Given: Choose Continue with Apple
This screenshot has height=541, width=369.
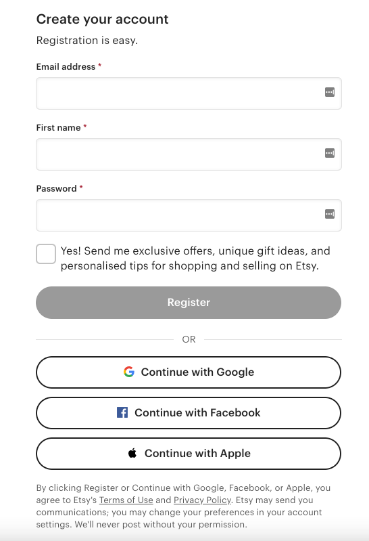Looking at the screenshot, I should 189,454.
